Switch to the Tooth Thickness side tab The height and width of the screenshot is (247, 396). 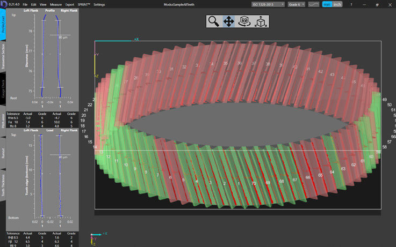point(3,185)
